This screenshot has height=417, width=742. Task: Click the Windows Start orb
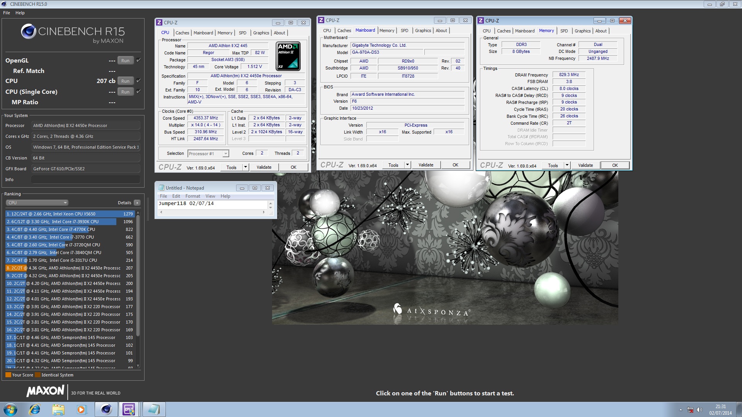tap(10, 409)
